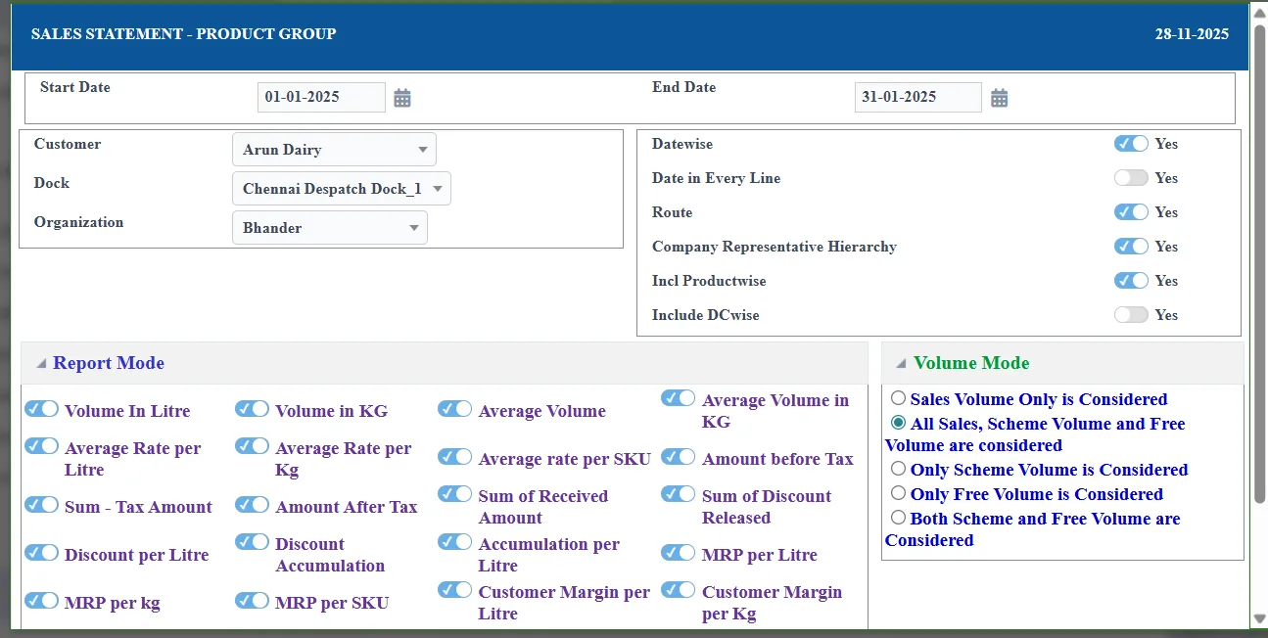
Task: Toggle MRP per kg switch
Action: tap(42, 601)
